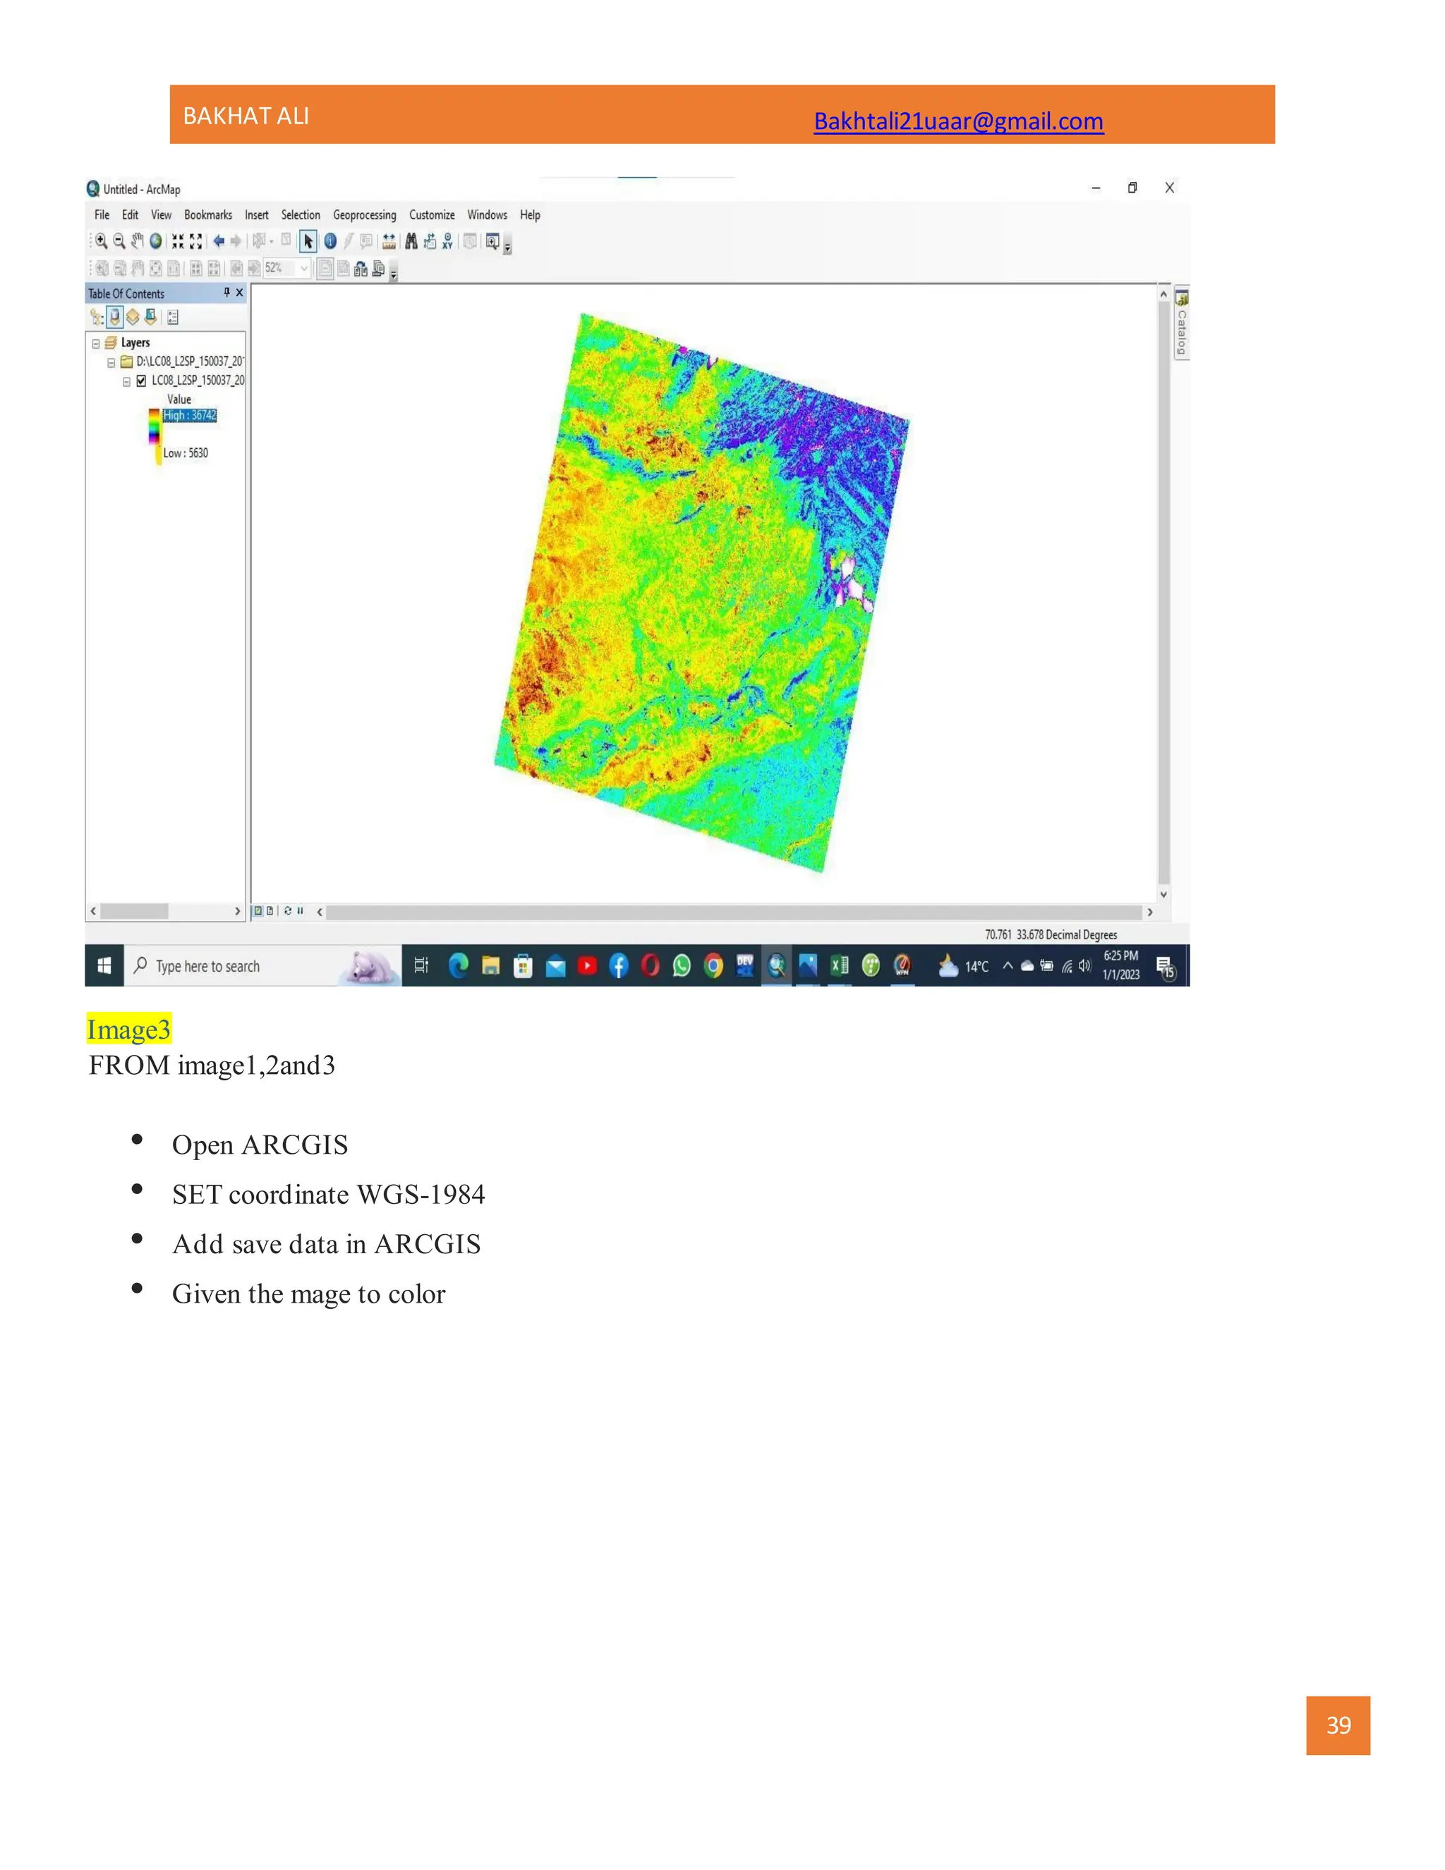1445x1870 pixels.
Task: Select the Zoom Out tool
Action: (119, 241)
